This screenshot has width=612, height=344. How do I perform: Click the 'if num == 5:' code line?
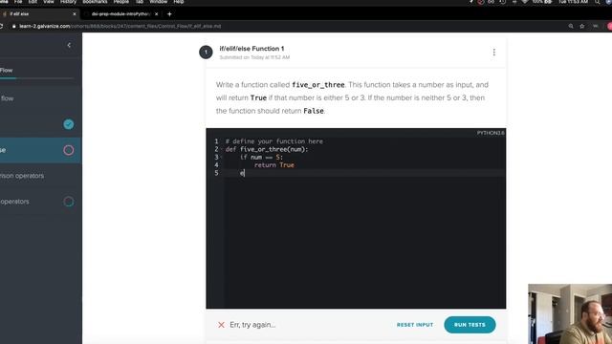pos(261,157)
